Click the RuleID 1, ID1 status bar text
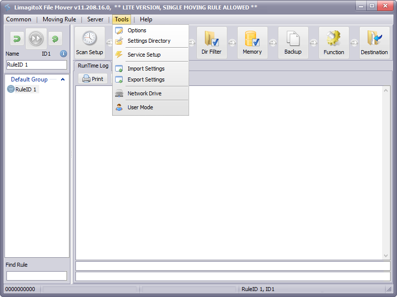 tap(258, 289)
